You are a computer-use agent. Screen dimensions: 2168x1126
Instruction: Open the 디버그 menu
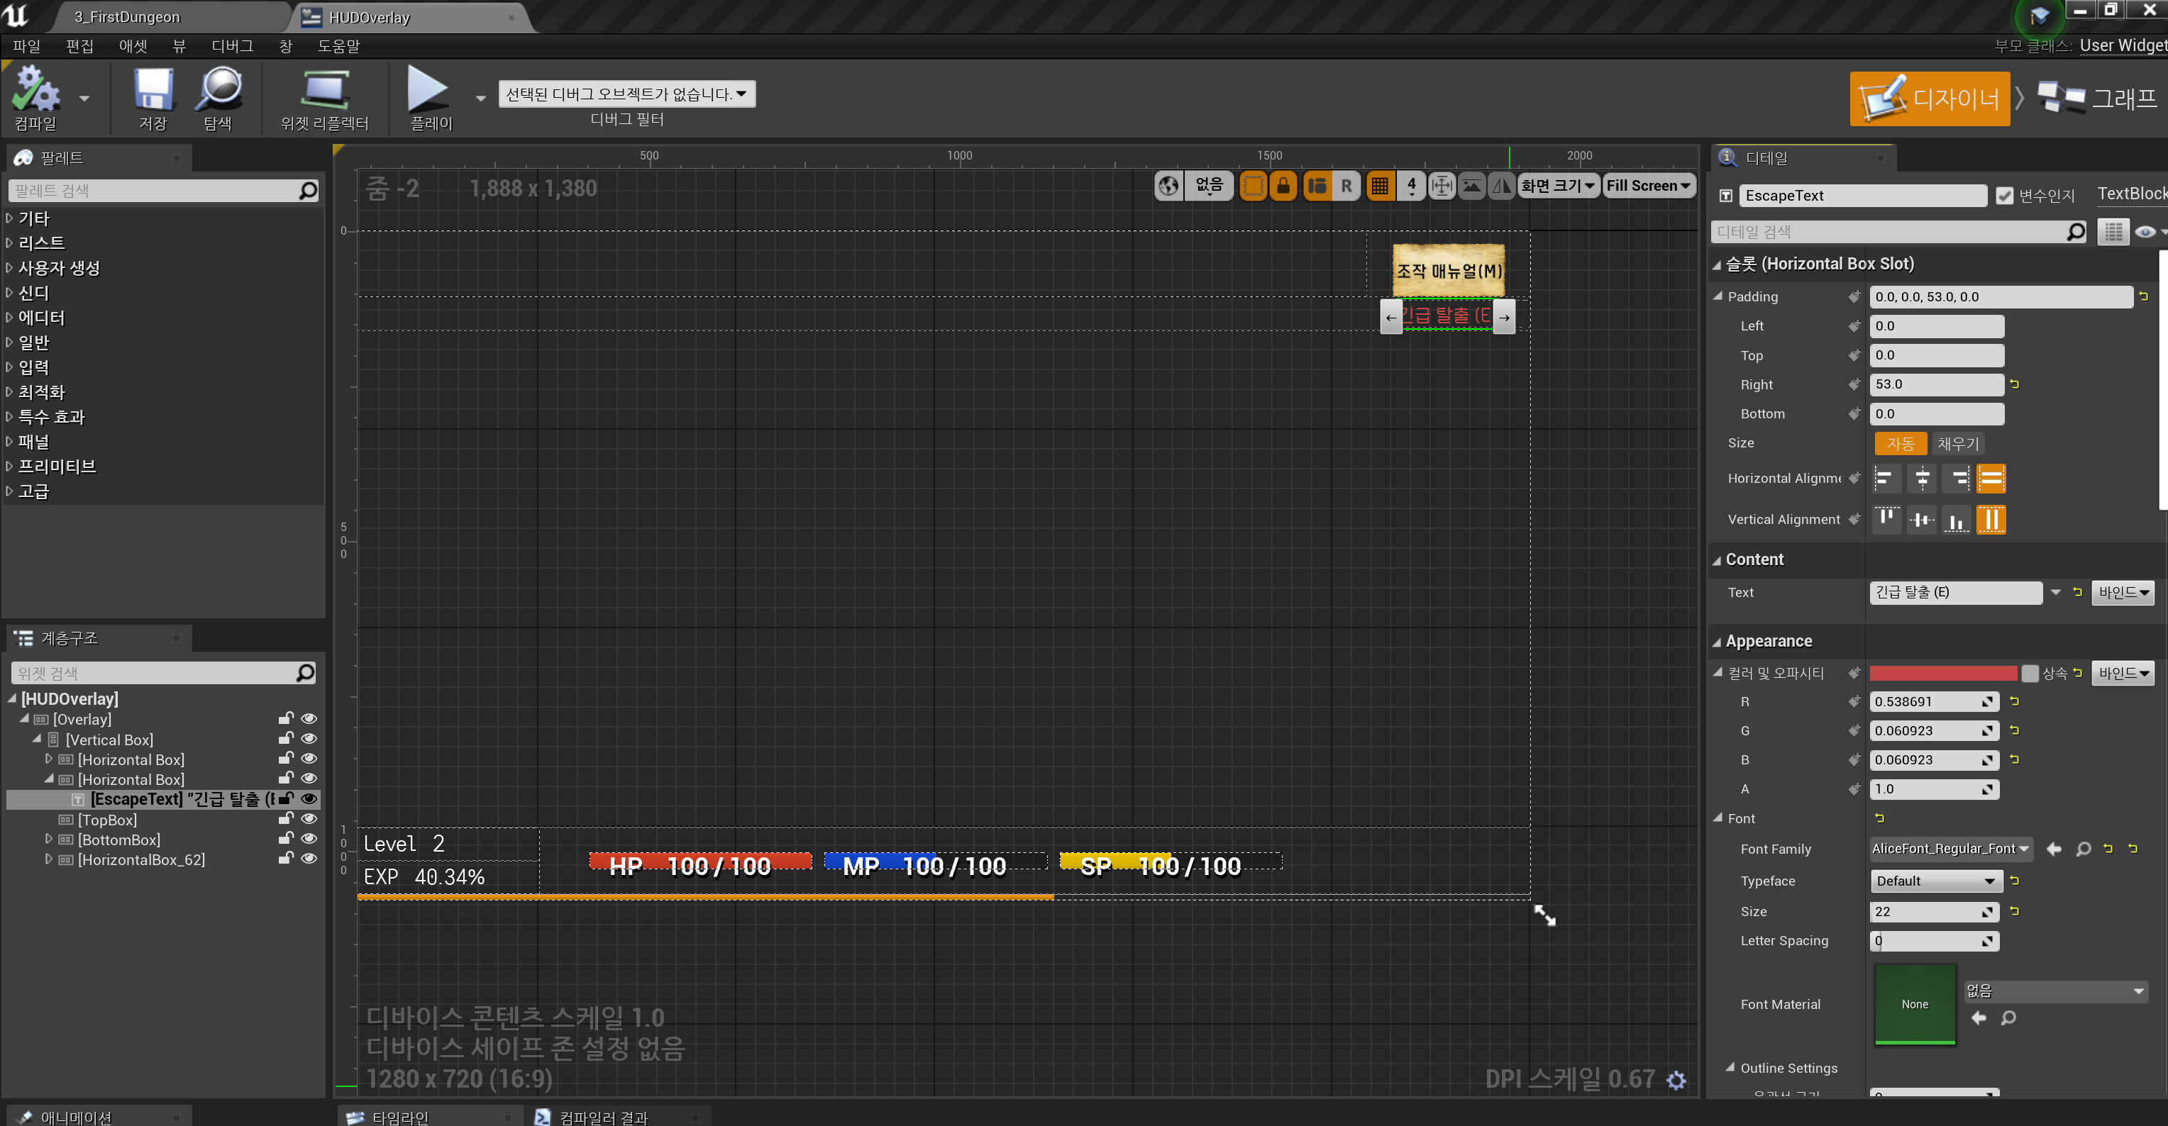click(232, 46)
